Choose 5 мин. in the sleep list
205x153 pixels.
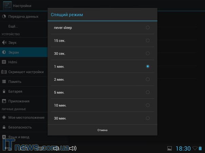(x=147, y=92)
